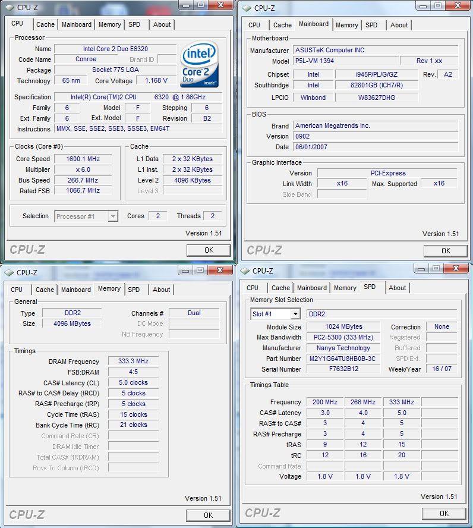The width and height of the screenshot is (473, 528).
Task: Open Mainboard tab in the SPD window
Action: (x=311, y=288)
